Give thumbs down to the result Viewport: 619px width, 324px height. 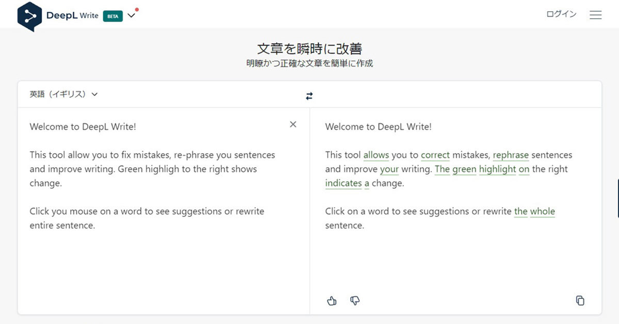click(x=355, y=301)
